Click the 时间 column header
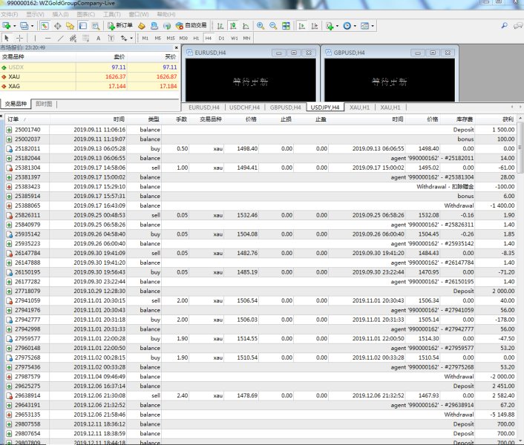The width and height of the screenshot is (524, 445). pos(119,119)
